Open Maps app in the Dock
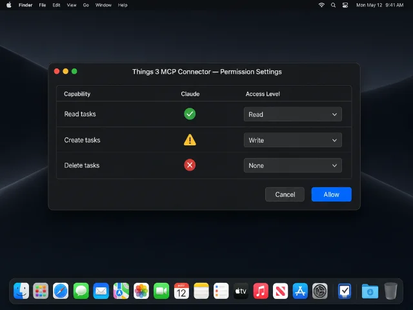Viewport: 413px width, 310px height. click(121, 291)
